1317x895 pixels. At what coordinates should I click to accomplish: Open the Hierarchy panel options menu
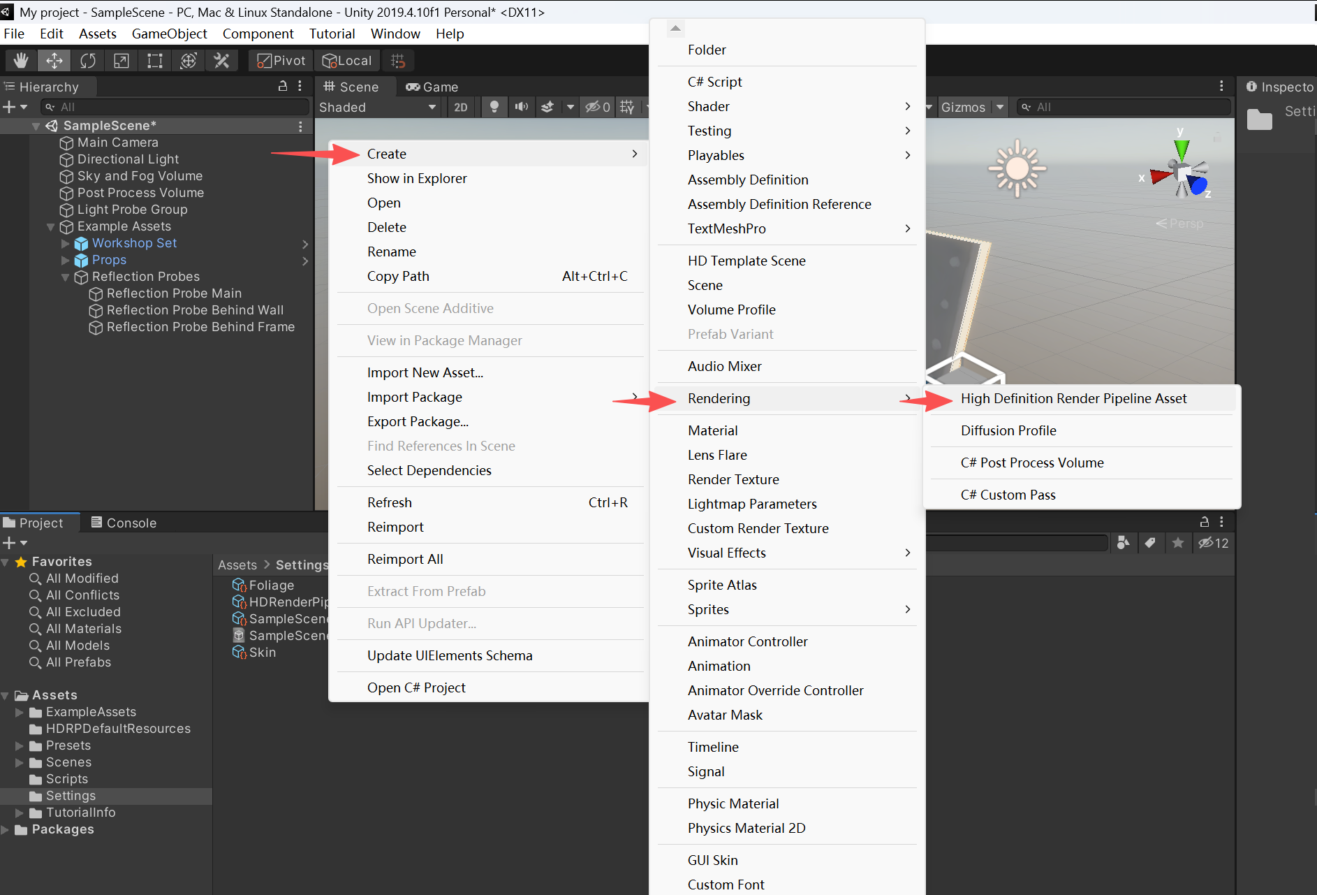(300, 86)
